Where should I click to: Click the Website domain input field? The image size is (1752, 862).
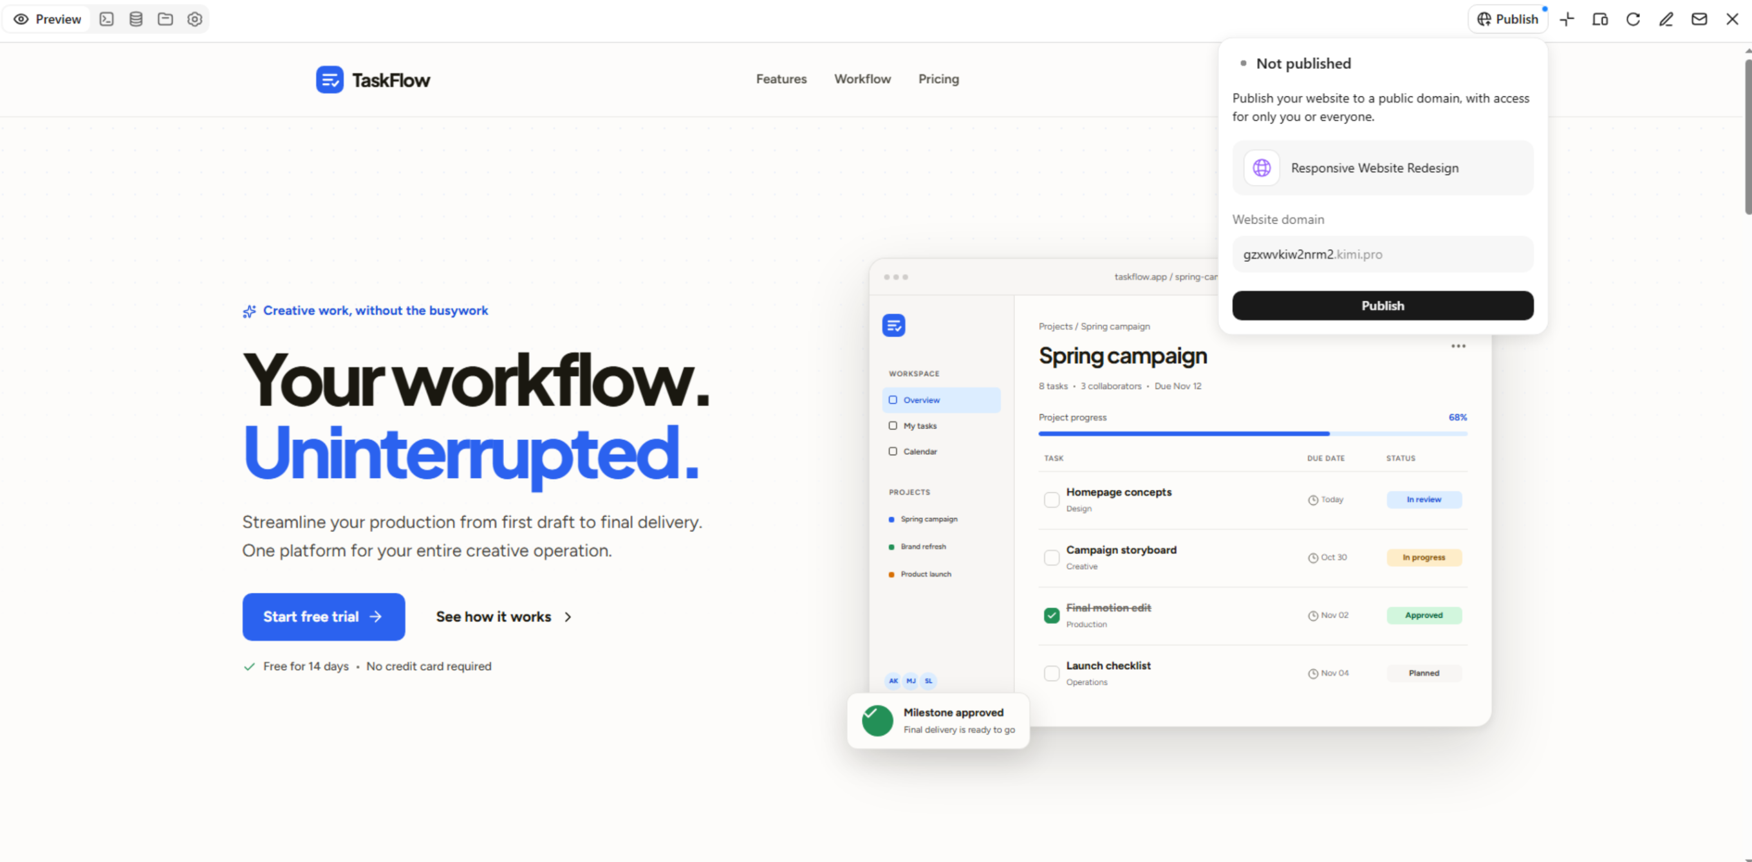(1382, 254)
